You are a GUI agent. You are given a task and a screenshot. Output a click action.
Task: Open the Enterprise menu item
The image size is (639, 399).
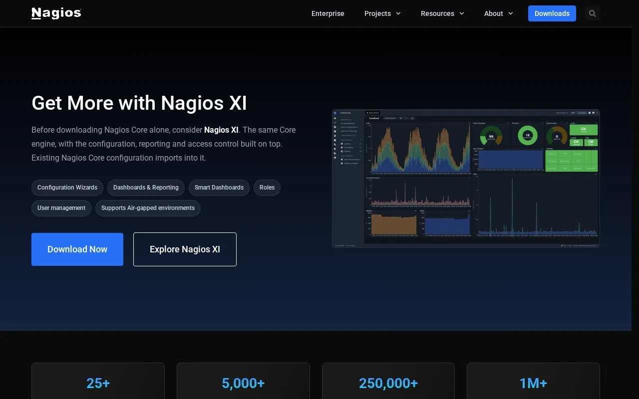328,13
